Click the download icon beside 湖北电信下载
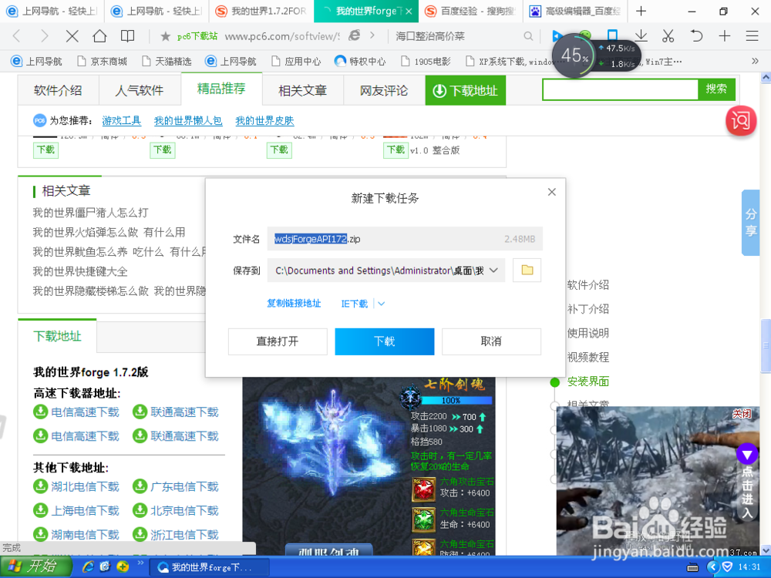This screenshot has width=771, height=578. [x=40, y=486]
